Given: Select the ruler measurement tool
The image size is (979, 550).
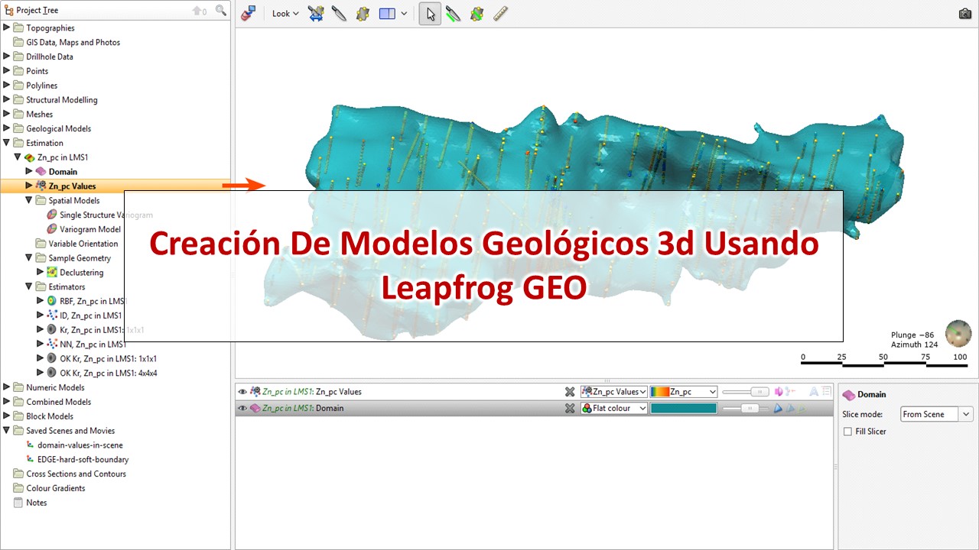Looking at the screenshot, I should (501, 14).
